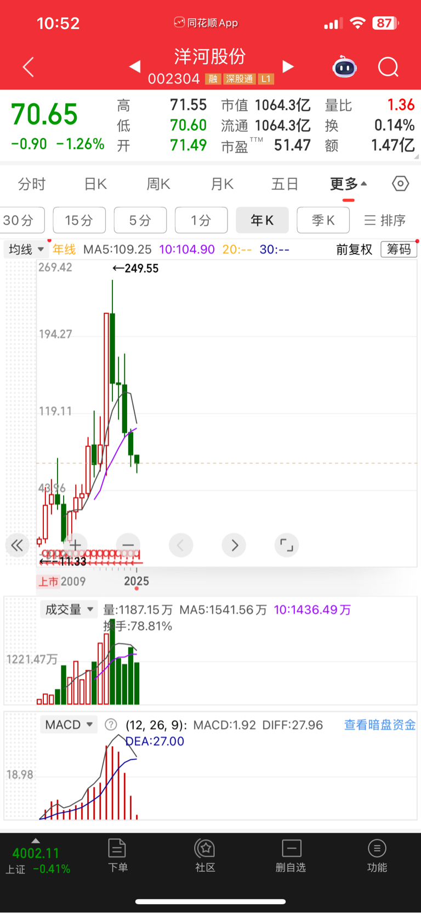Switch to next stock with right triangle
421x913 pixels.
[288, 67]
